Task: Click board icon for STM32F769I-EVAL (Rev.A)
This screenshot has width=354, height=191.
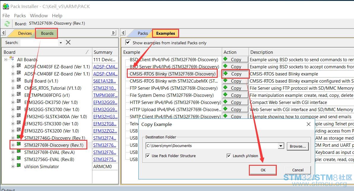Action: pyautogui.click(x=19, y=151)
